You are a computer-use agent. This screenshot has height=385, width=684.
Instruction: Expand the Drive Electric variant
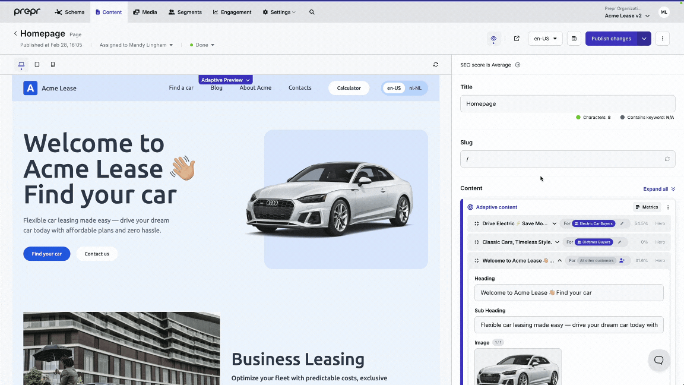tap(555, 223)
